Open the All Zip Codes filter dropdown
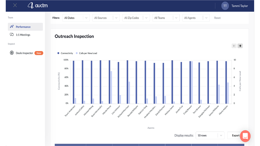Viewport: 260px width, 146px height. (136, 18)
